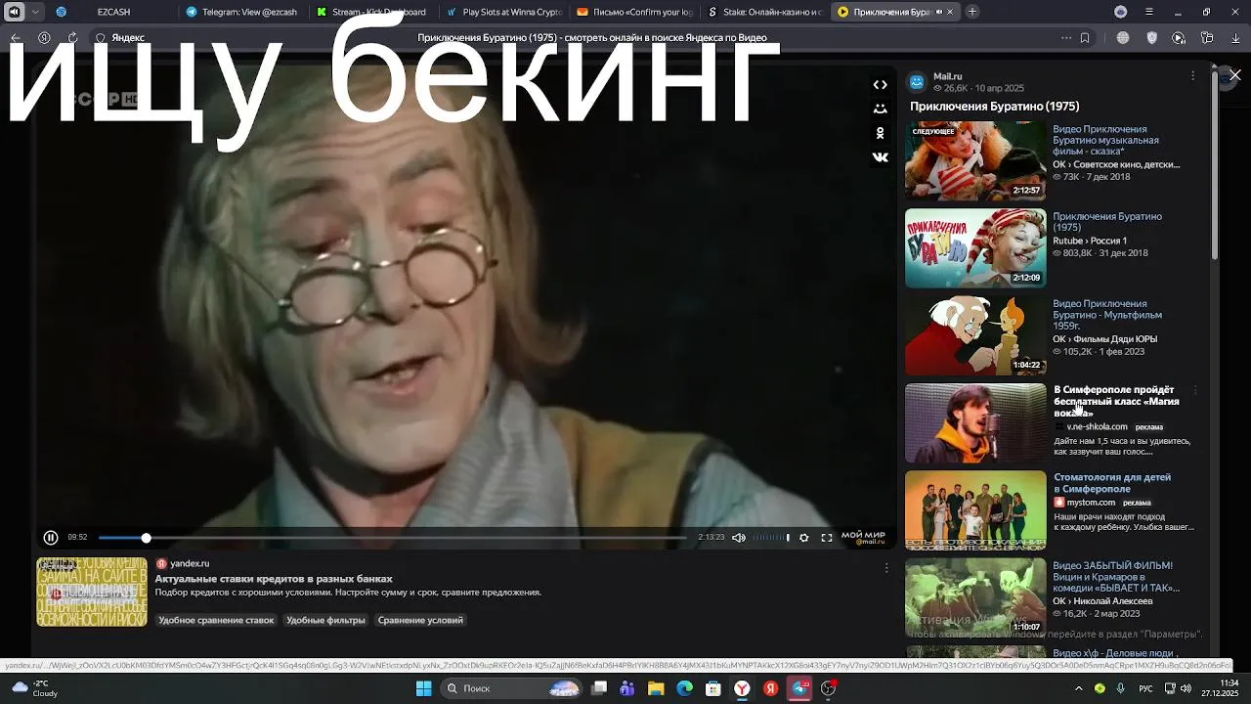This screenshot has height=704, width=1251.
Task: Click the taskbar Search box
Action: point(511,688)
